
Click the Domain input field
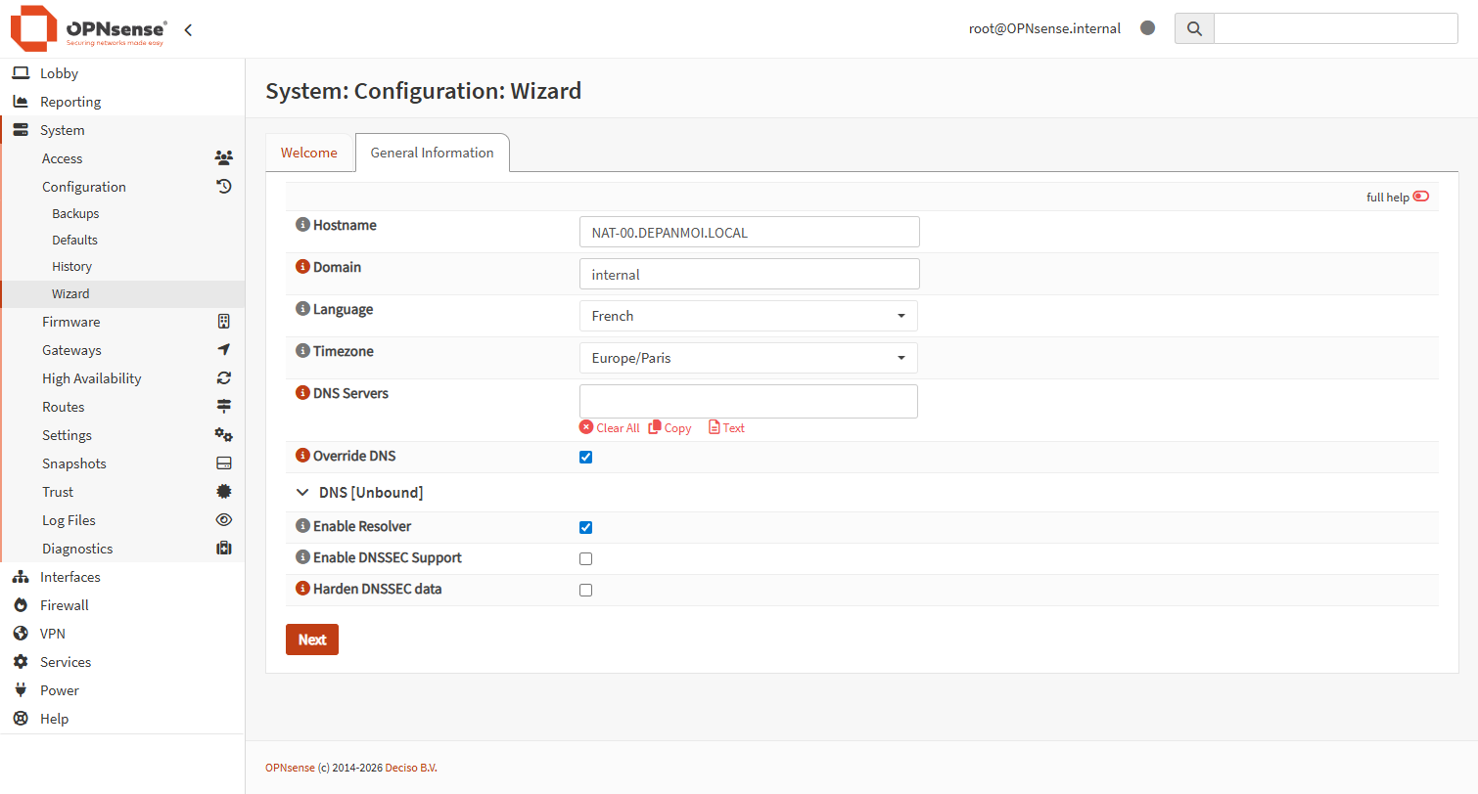point(749,275)
